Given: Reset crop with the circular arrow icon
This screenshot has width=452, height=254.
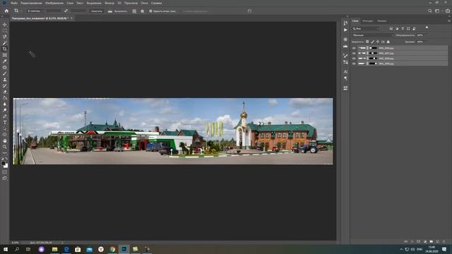Looking at the screenshot, I should (249, 11).
